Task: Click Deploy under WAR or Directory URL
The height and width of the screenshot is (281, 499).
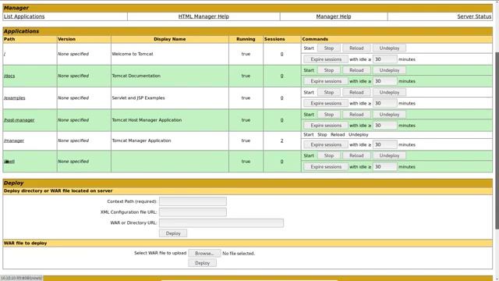Action: (173, 233)
